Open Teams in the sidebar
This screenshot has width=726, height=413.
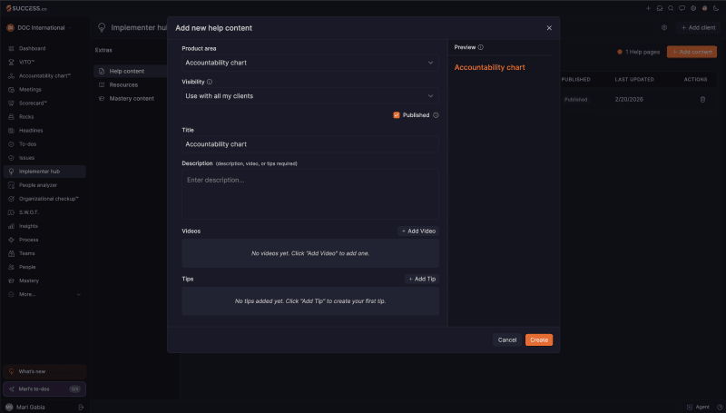44,253
